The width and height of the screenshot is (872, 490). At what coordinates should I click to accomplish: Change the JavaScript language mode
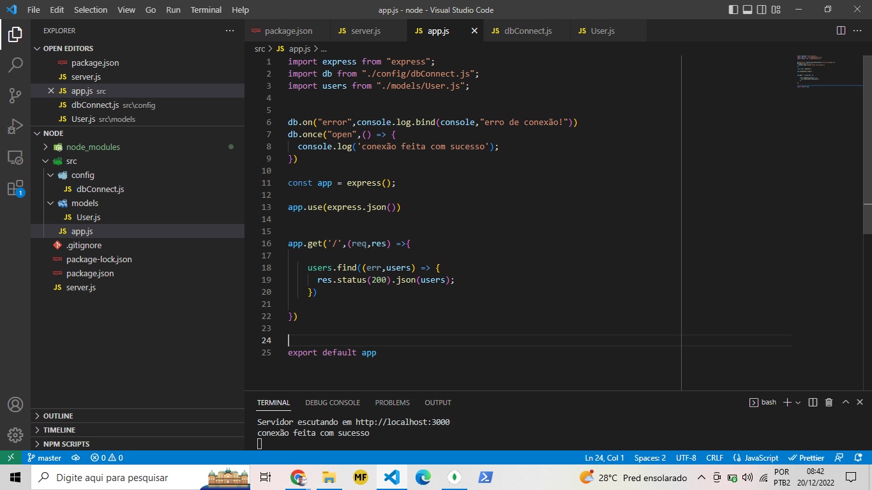coord(756,457)
